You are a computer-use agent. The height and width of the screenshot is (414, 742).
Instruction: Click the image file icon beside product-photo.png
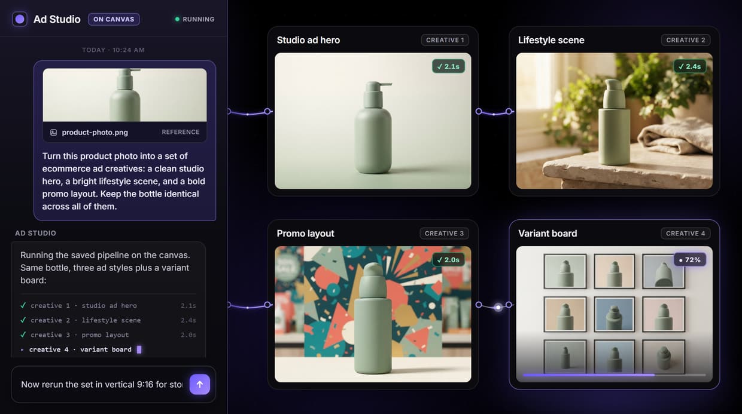[53, 132]
